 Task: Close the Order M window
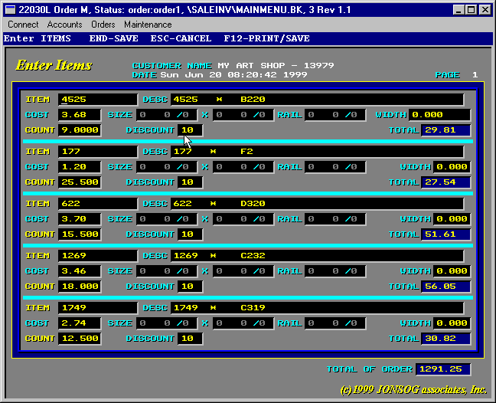point(485,10)
